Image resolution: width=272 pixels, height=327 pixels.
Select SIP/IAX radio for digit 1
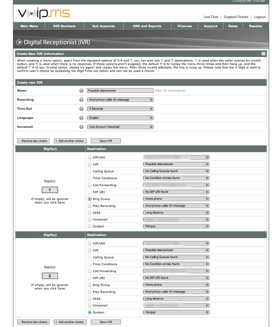point(90,157)
